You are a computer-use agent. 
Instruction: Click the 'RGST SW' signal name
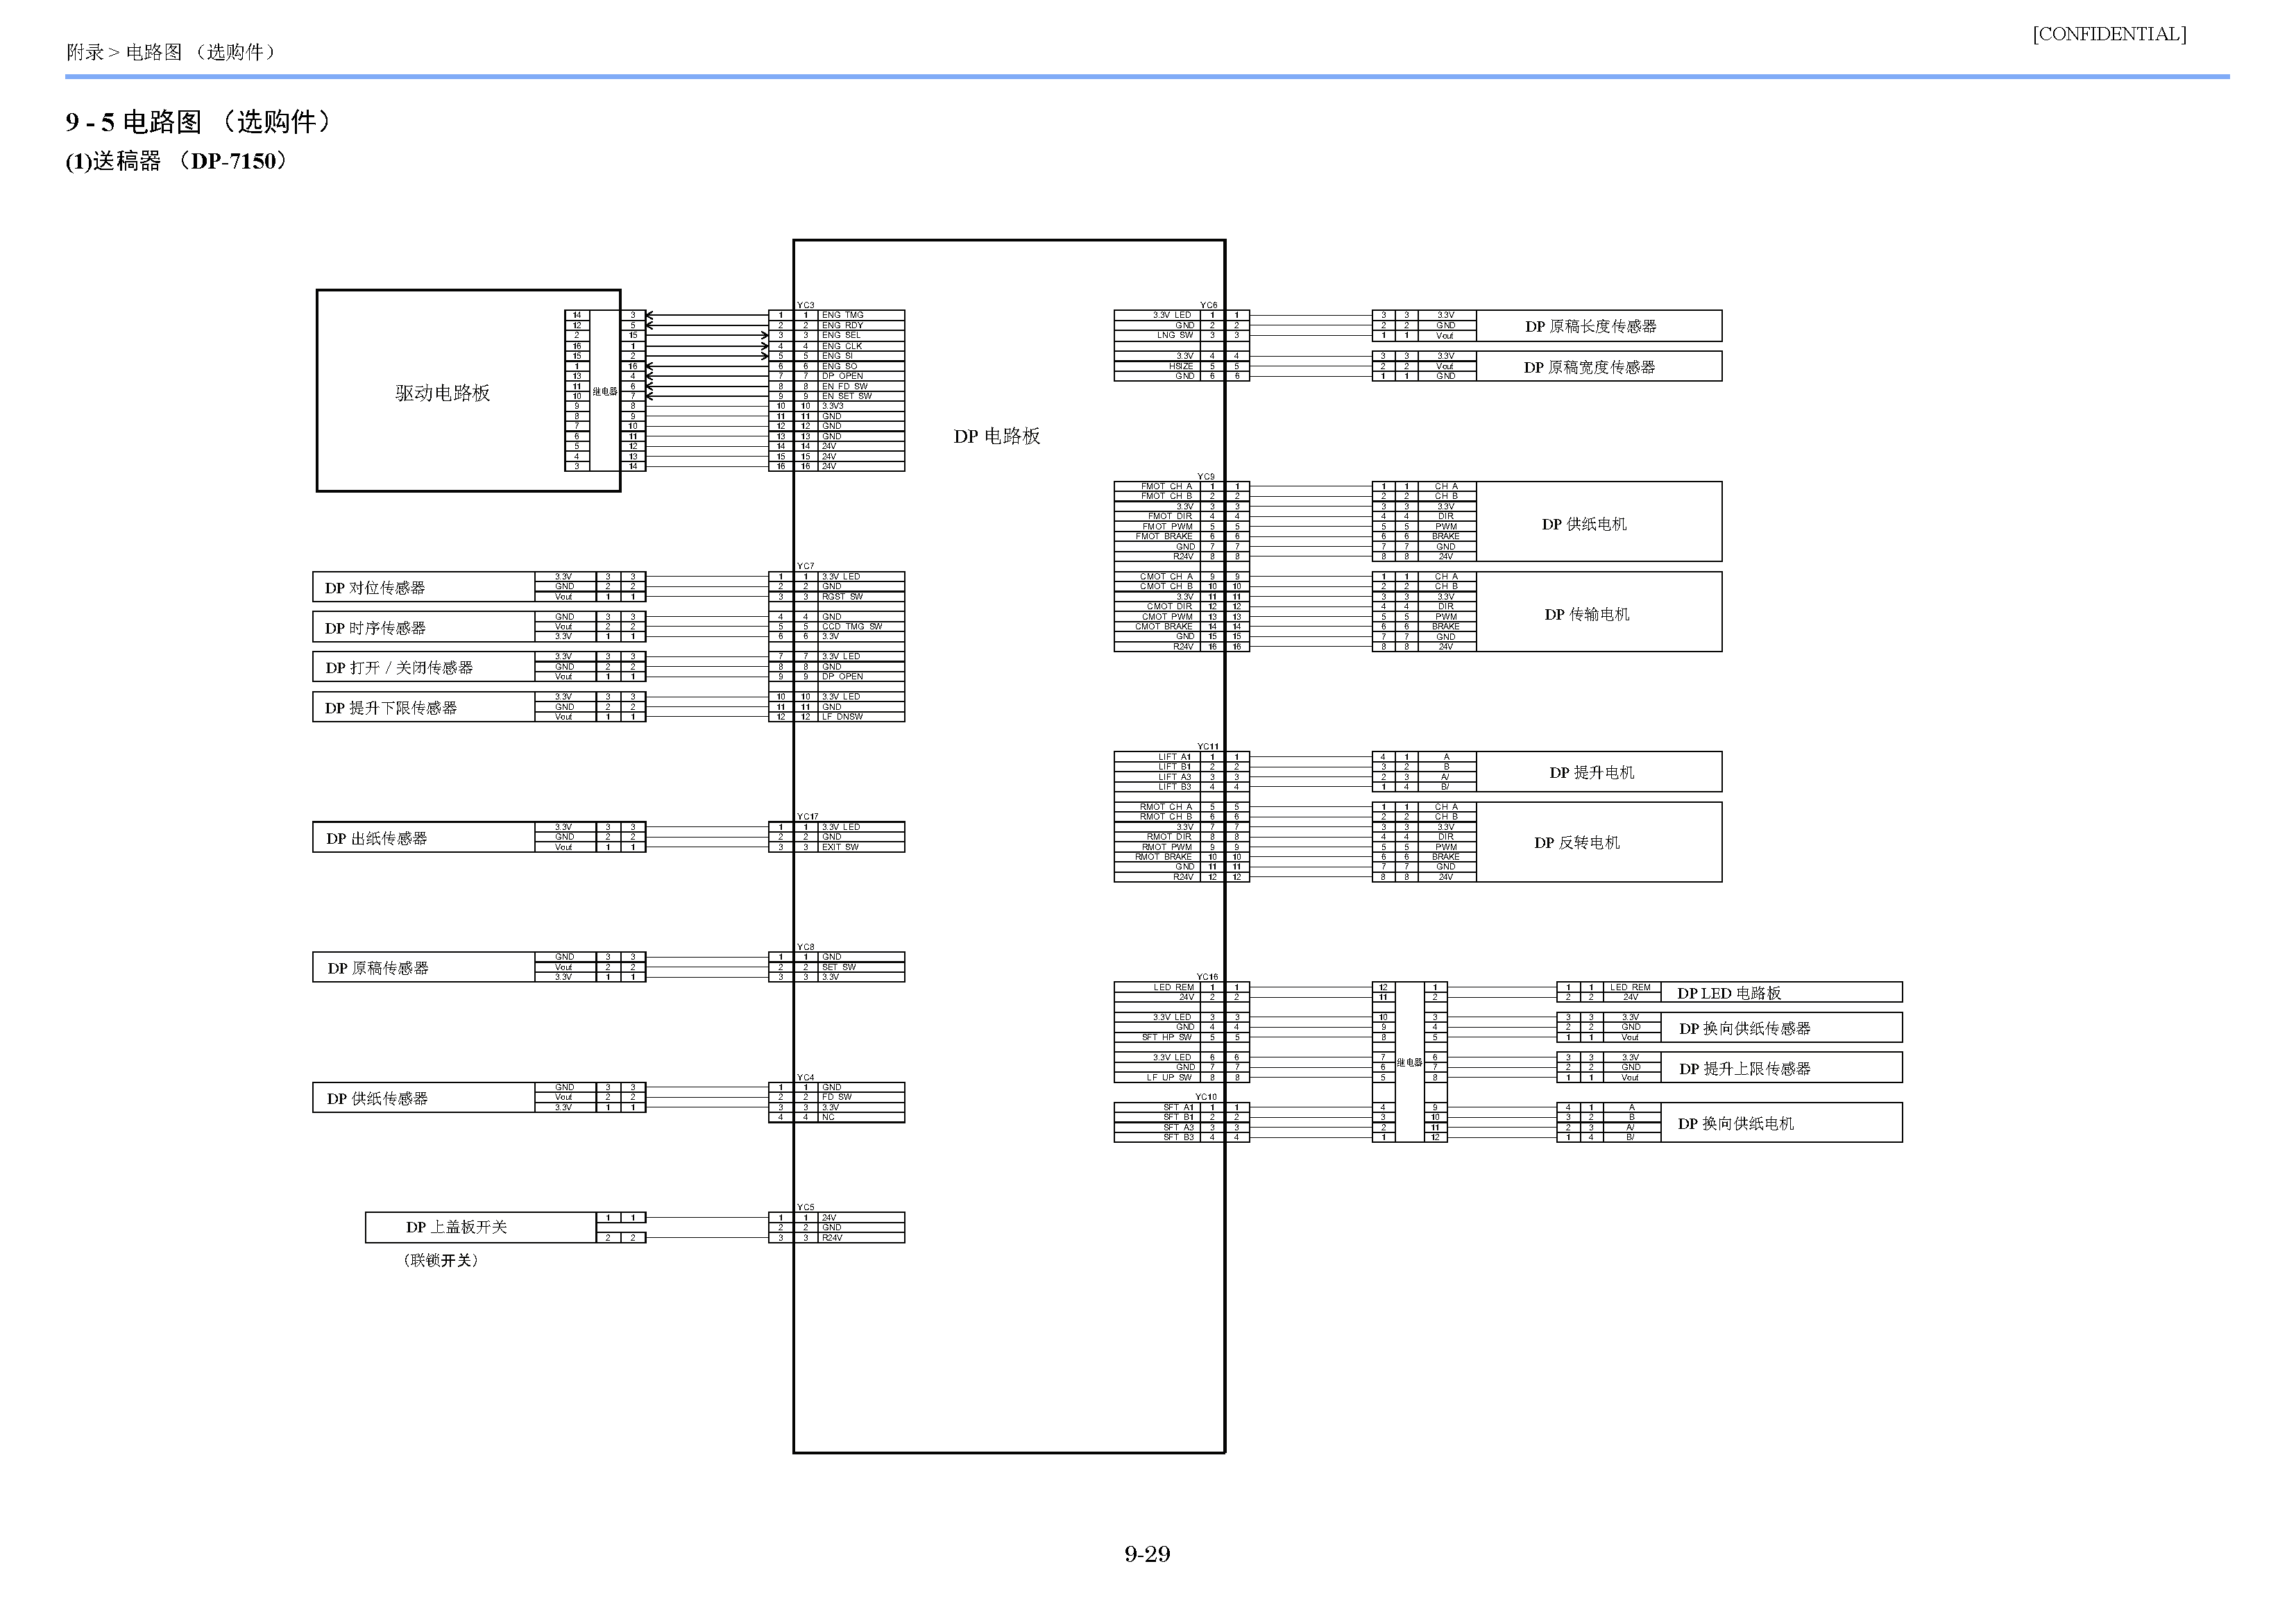point(843,597)
